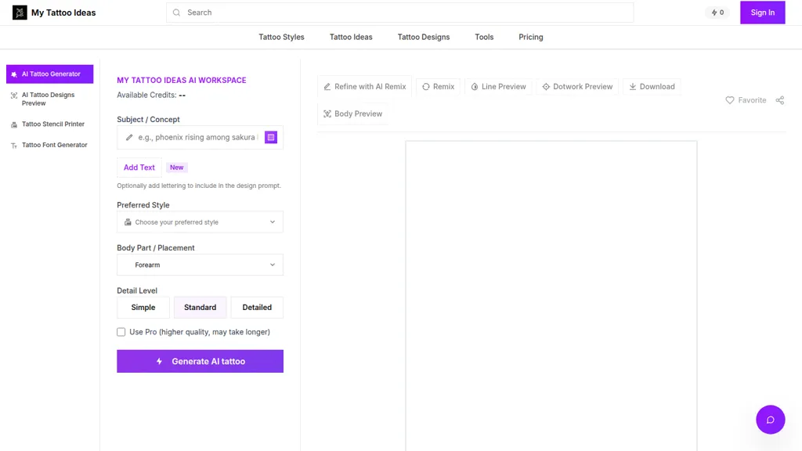Focus the top Search field
Viewport: 802px width, 451px height.
(x=399, y=13)
